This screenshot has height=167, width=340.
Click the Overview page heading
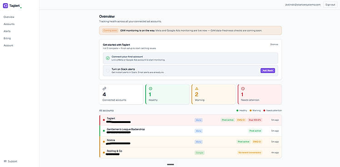[107, 16]
